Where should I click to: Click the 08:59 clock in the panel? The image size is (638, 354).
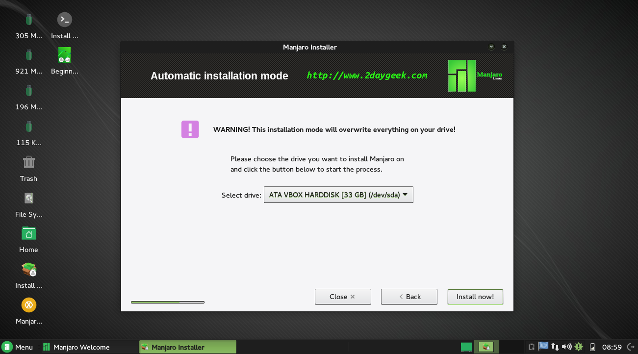pyautogui.click(x=612, y=347)
